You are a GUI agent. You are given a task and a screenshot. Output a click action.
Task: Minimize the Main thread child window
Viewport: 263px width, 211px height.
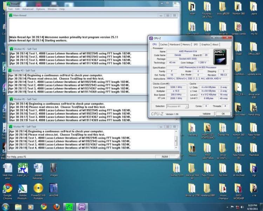pos(161,15)
